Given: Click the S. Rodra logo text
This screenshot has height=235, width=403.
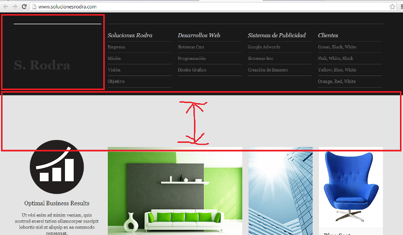Looking at the screenshot, I should coord(42,65).
